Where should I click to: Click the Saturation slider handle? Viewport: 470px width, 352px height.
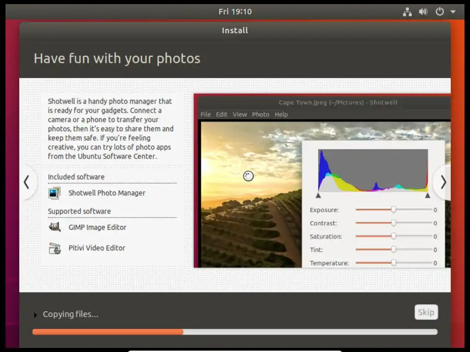393,236
